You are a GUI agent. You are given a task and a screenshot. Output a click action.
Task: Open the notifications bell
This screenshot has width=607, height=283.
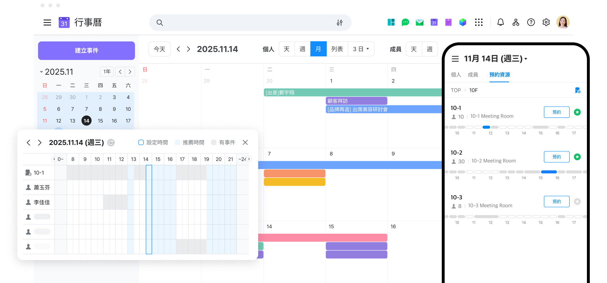[500, 22]
